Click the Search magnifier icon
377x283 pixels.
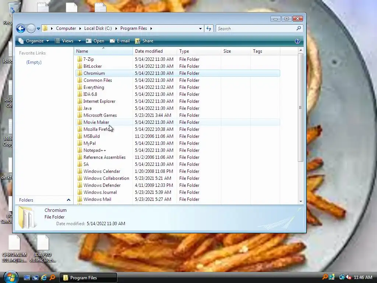299,28
